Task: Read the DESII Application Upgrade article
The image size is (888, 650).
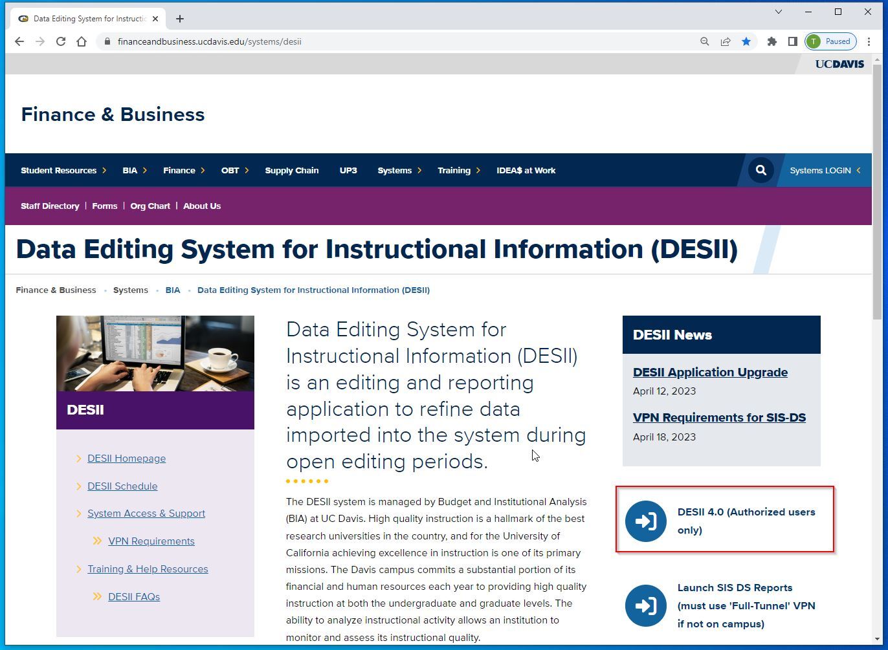Action: pyautogui.click(x=710, y=372)
